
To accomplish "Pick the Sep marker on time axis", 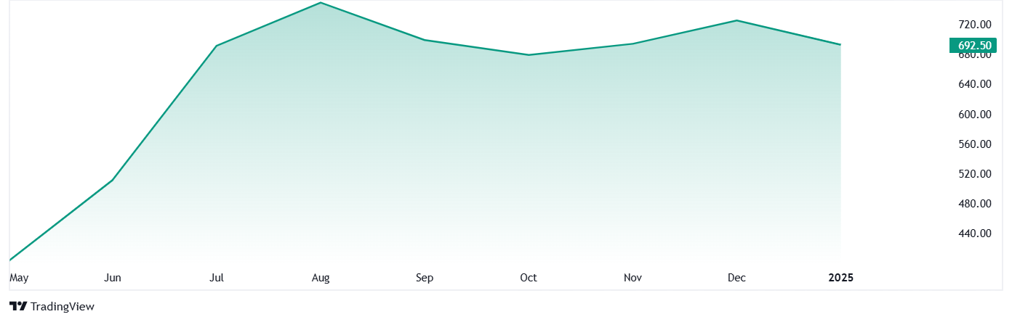I will pos(425,278).
